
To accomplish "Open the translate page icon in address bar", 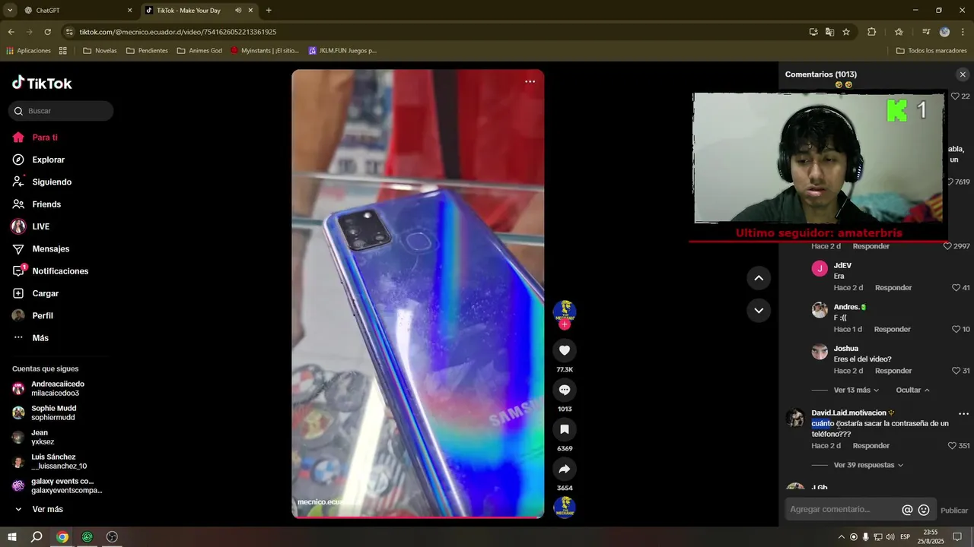I will (x=829, y=32).
